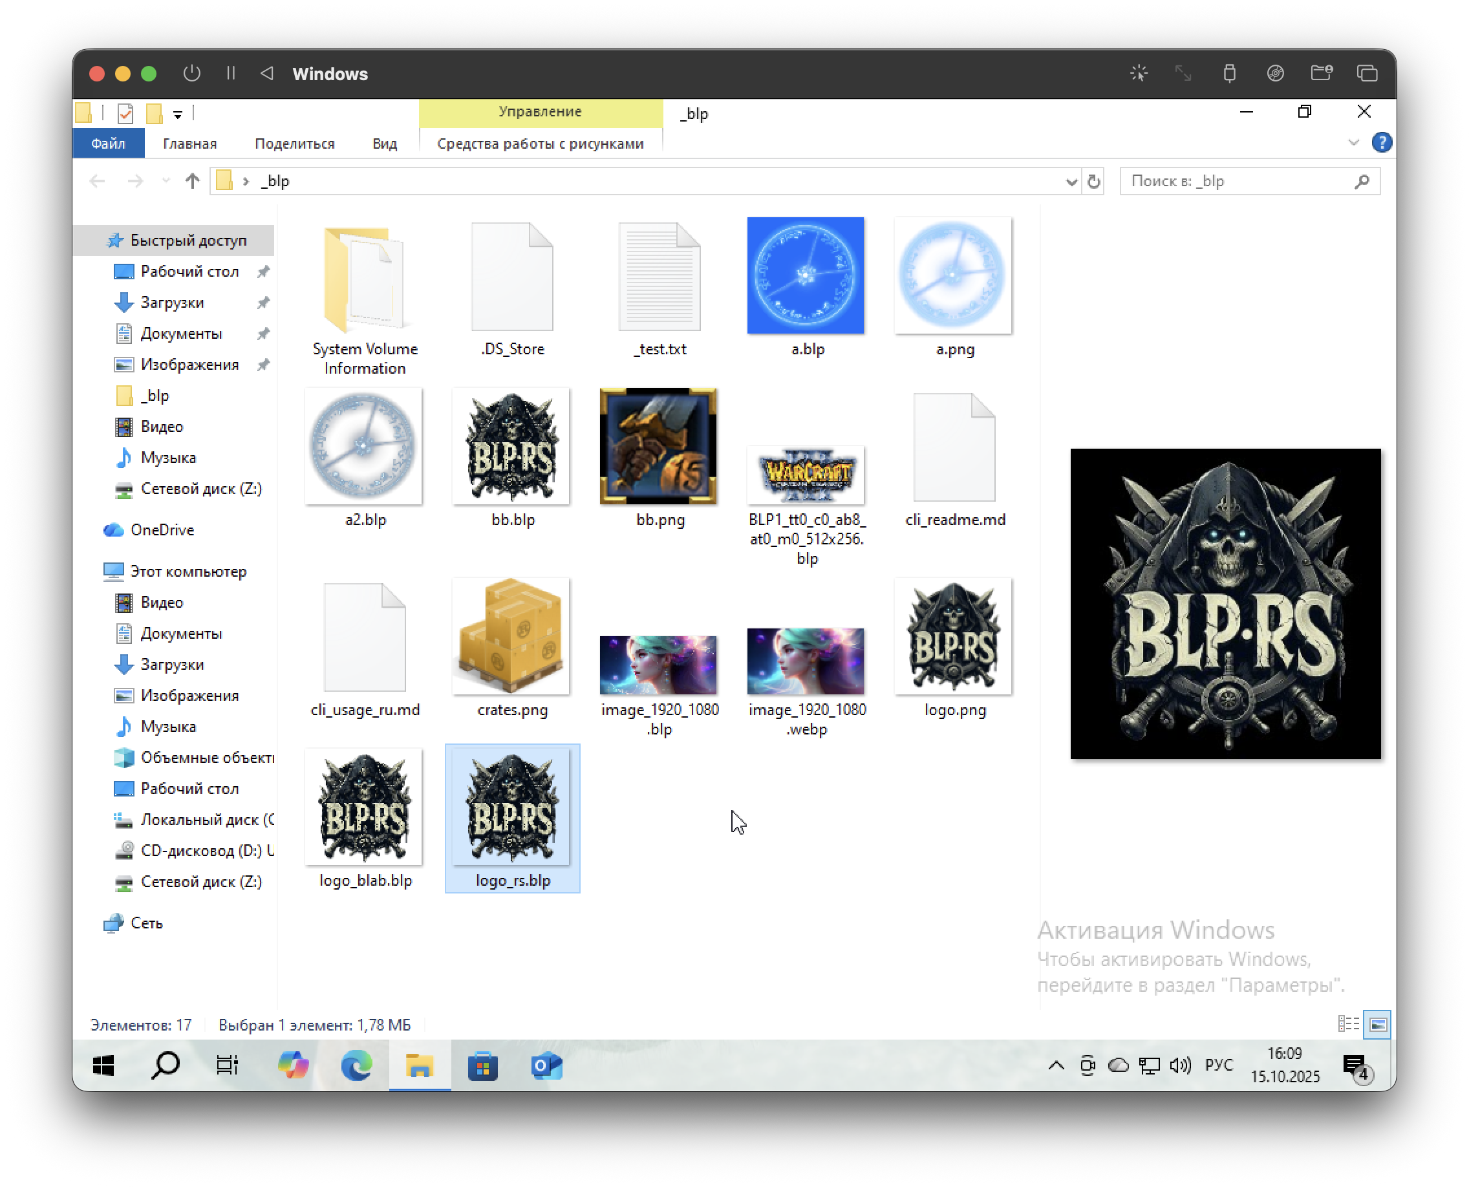Screen dimensions: 1469x1187
Task: Select Загрузки under Quick access
Action: point(171,302)
